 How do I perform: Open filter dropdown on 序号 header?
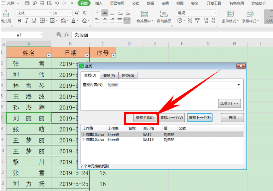pos(114,55)
